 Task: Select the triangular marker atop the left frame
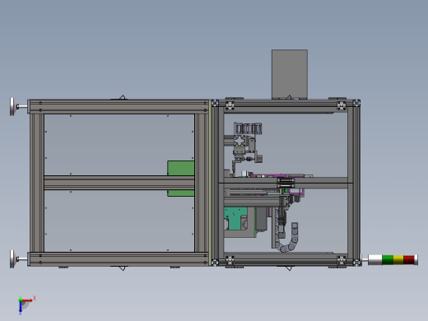123,97
